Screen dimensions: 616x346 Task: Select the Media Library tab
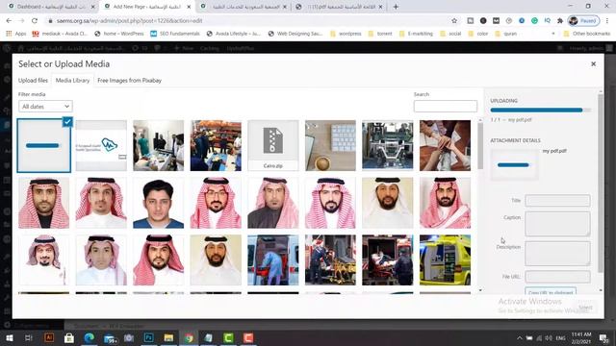click(x=73, y=81)
